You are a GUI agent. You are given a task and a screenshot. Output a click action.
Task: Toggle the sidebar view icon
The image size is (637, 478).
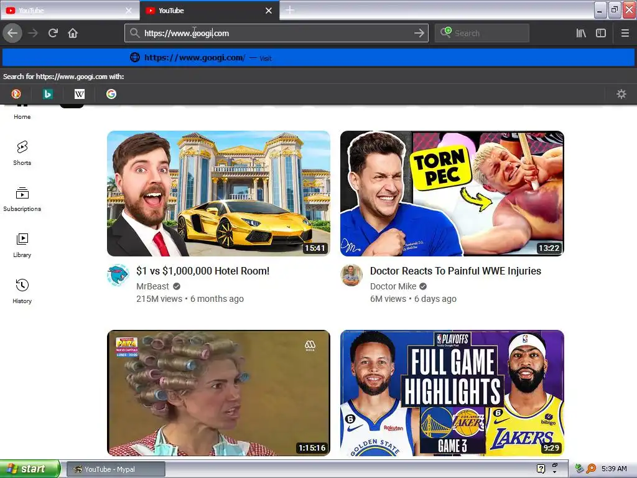(601, 33)
